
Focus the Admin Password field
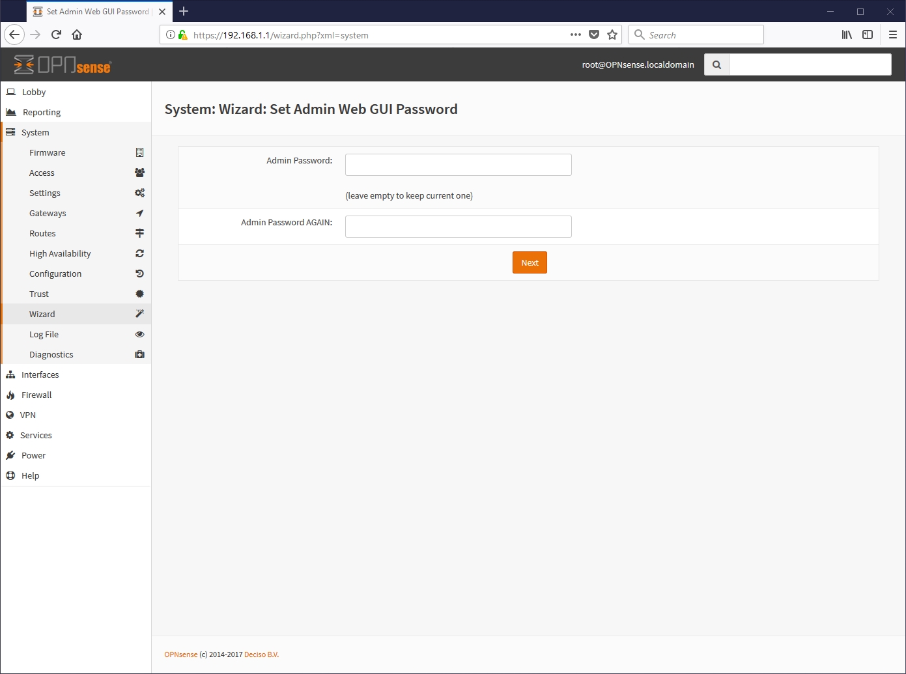(458, 165)
